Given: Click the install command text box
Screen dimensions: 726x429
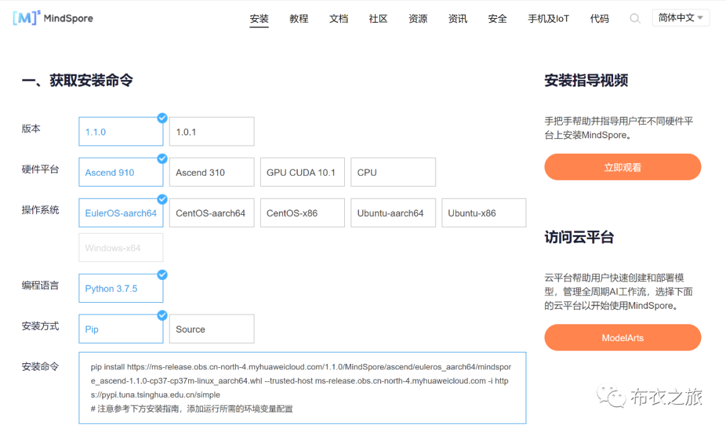Looking at the screenshot, I should pyautogui.click(x=302, y=388).
